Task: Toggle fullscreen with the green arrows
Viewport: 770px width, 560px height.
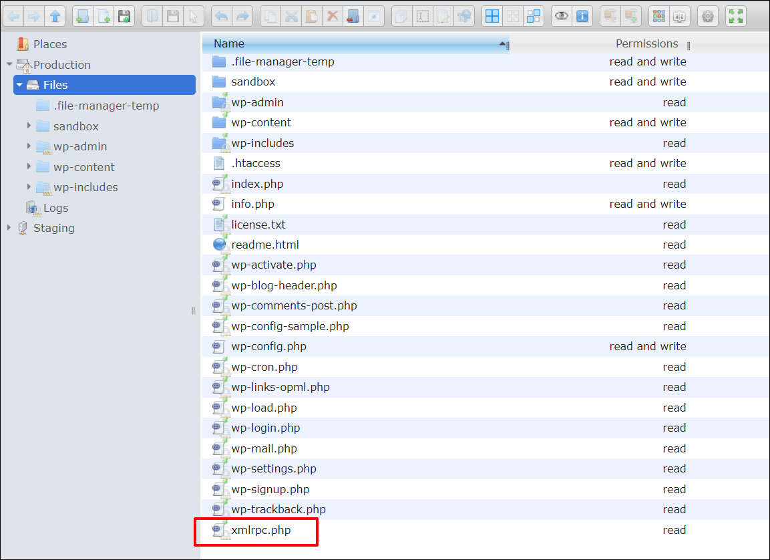Action: click(x=736, y=17)
